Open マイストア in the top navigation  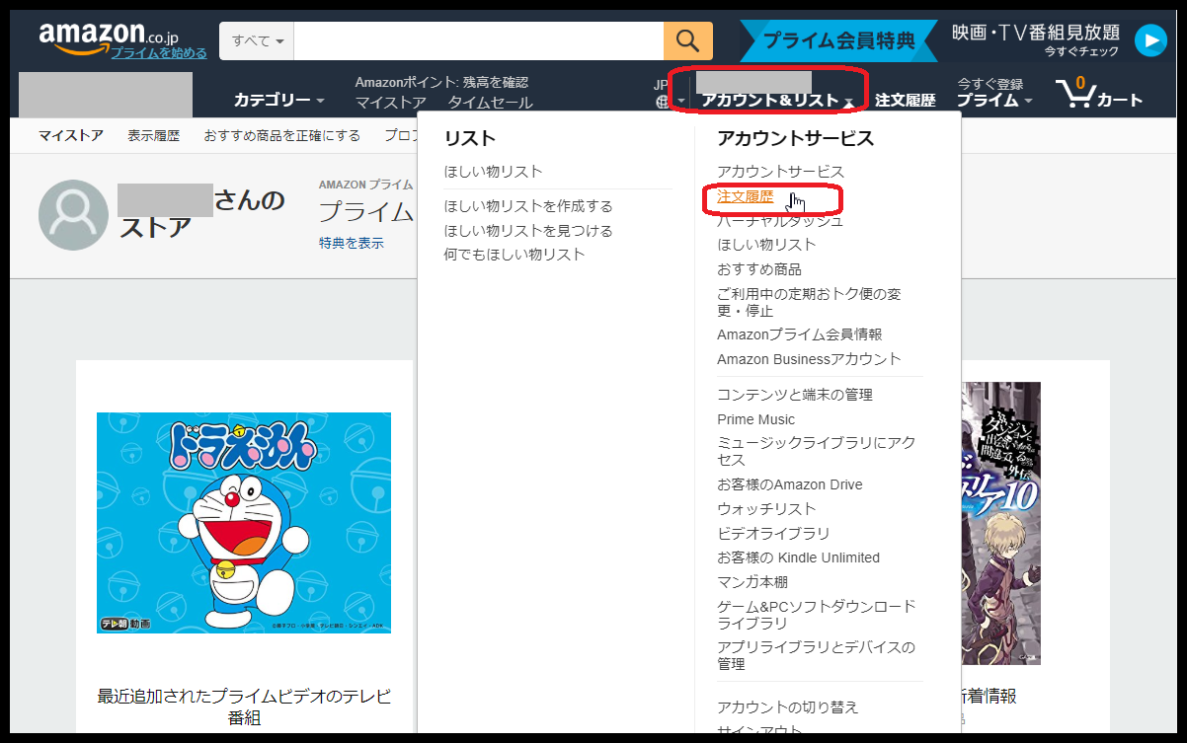click(391, 103)
